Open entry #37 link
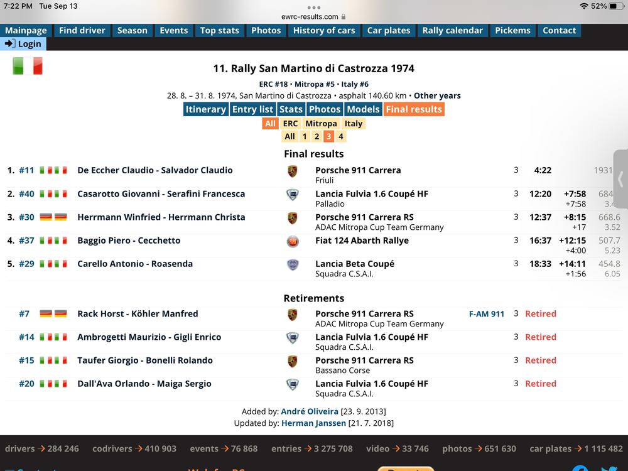 [x=26, y=241]
